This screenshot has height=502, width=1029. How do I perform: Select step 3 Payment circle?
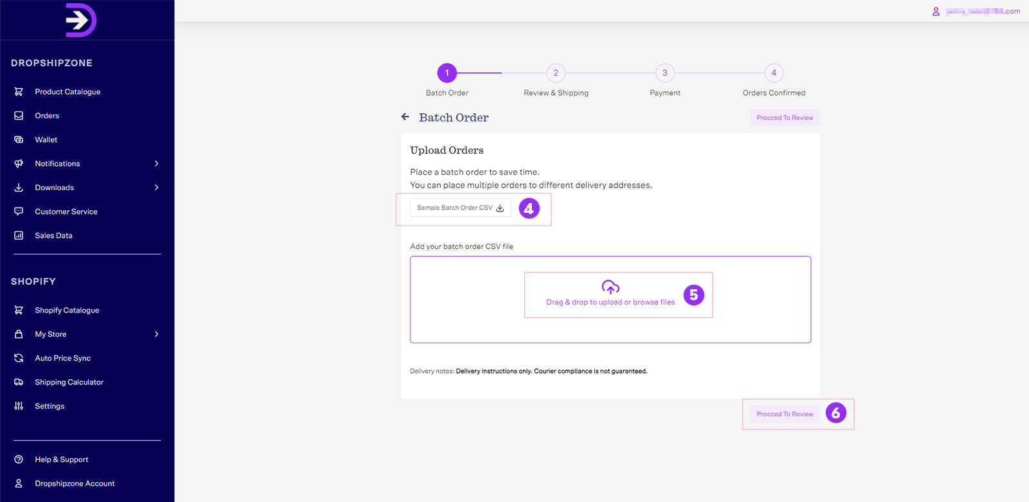pyautogui.click(x=665, y=73)
